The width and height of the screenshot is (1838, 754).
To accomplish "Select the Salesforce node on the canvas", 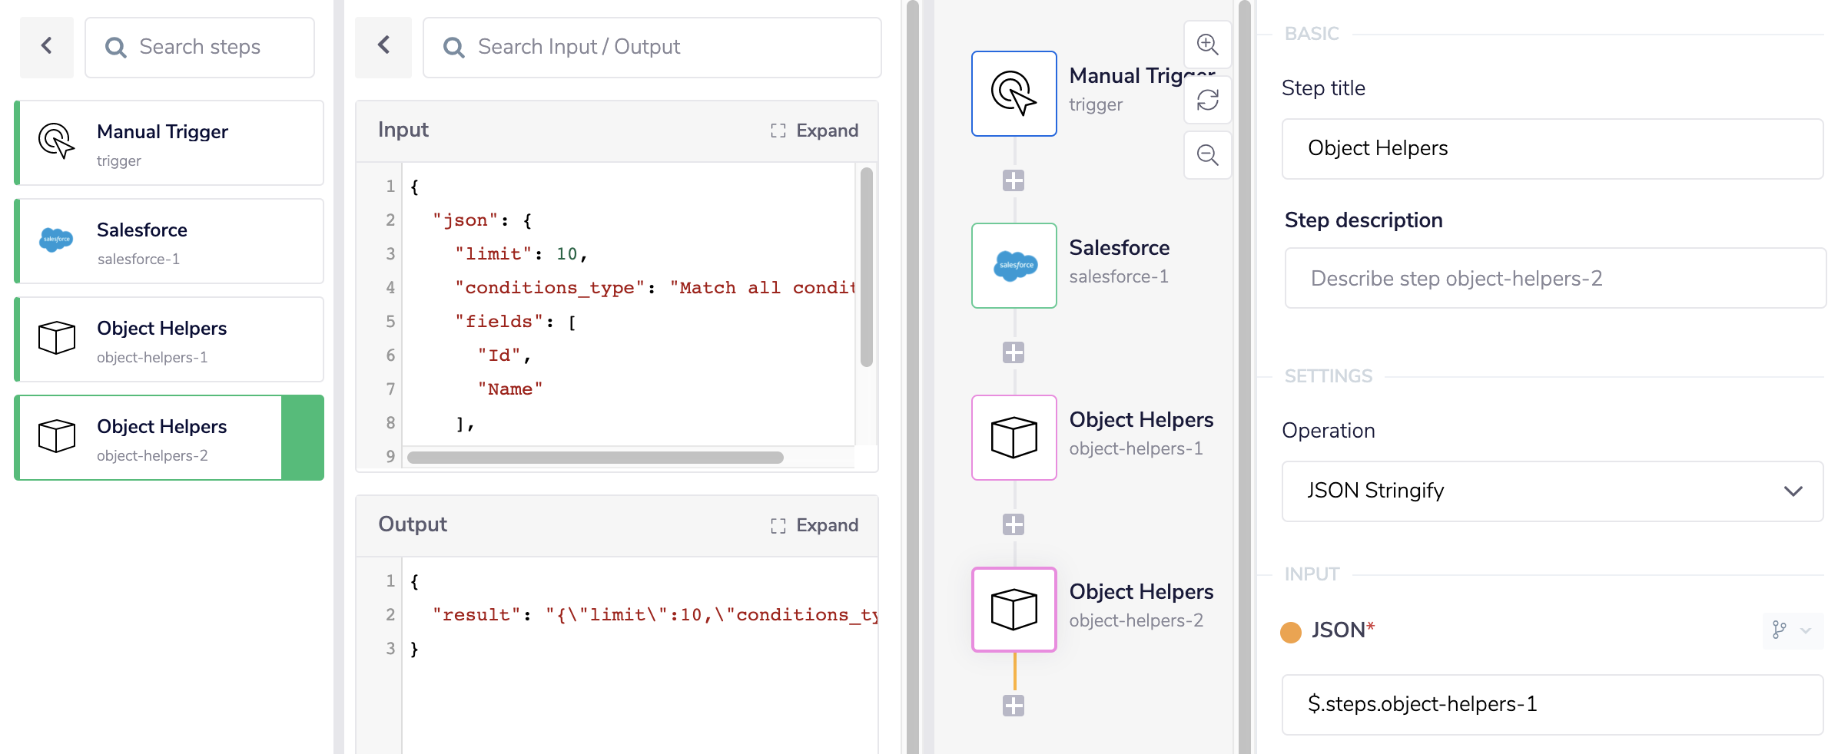I will (x=1014, y=265).
